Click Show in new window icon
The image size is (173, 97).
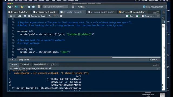pos(20,16)
